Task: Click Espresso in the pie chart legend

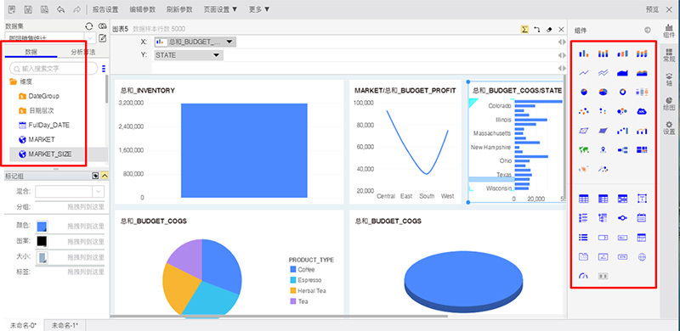Action: click(309, 280)
